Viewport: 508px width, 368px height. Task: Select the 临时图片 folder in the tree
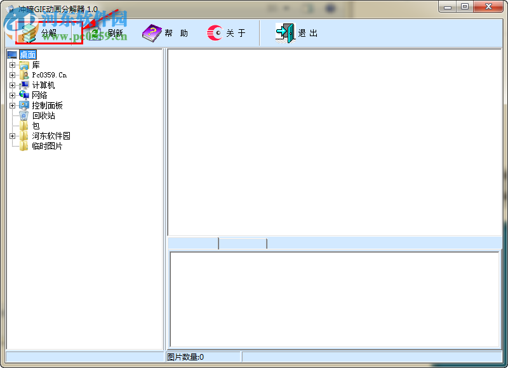[x=43, y=146]
